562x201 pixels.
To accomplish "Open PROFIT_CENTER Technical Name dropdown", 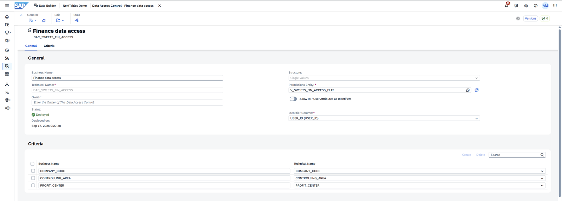I will [x=542, y=186].
